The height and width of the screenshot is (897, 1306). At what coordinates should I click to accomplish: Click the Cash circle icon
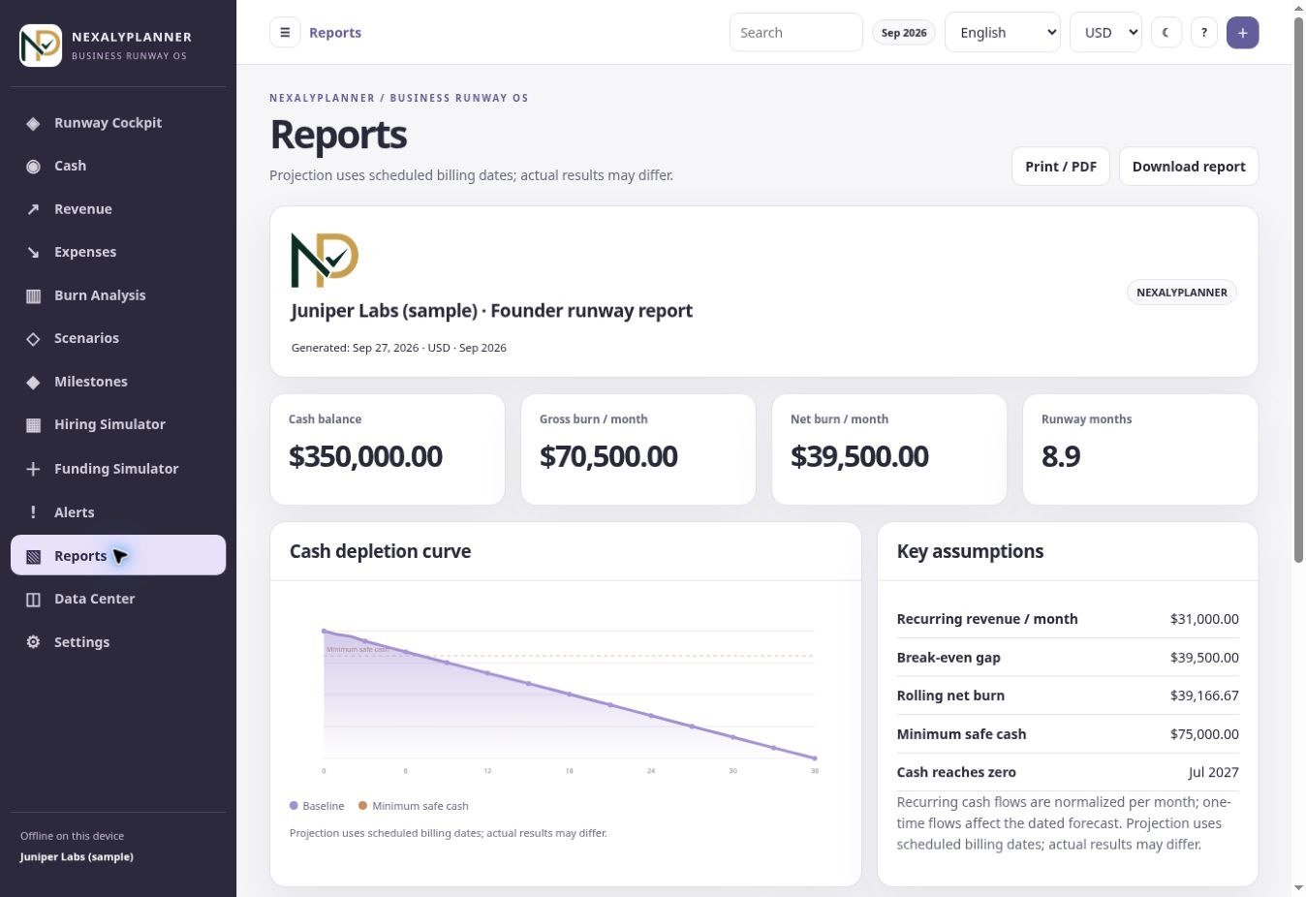pyautogui.click(x=33, y=166)
